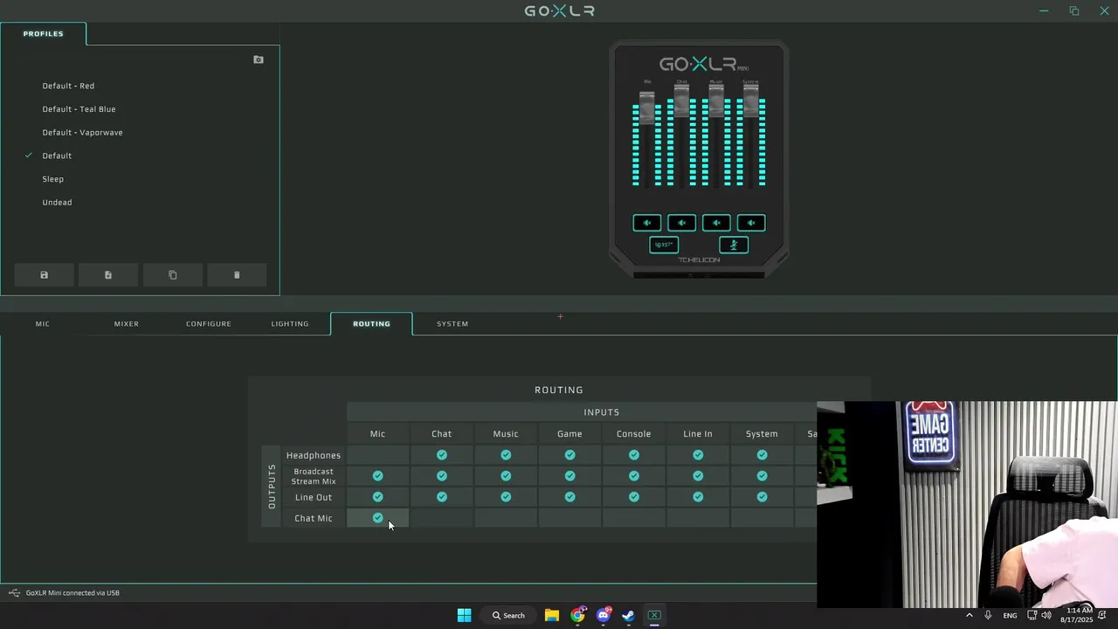
Task: Click the Music fader on device
Action: [x=716, y=100]
